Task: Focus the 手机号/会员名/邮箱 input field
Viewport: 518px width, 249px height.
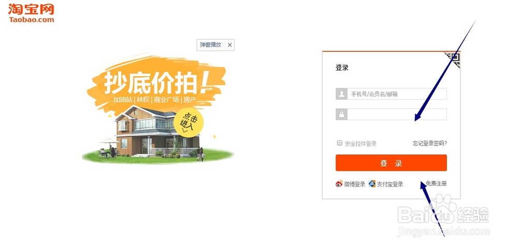Action: pos(397,94)
